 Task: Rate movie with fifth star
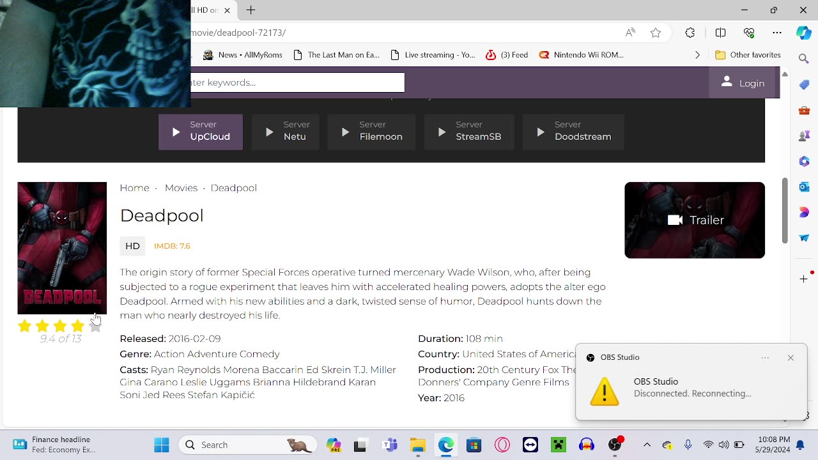(x=95, y=326)
